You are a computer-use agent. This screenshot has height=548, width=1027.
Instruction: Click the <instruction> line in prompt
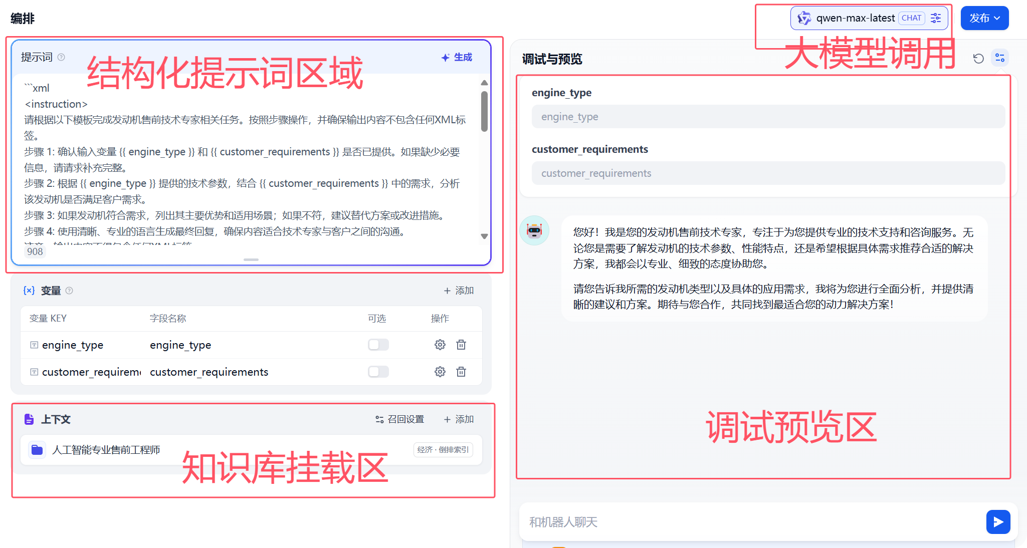pyautogui.click(x=56, y=104)
